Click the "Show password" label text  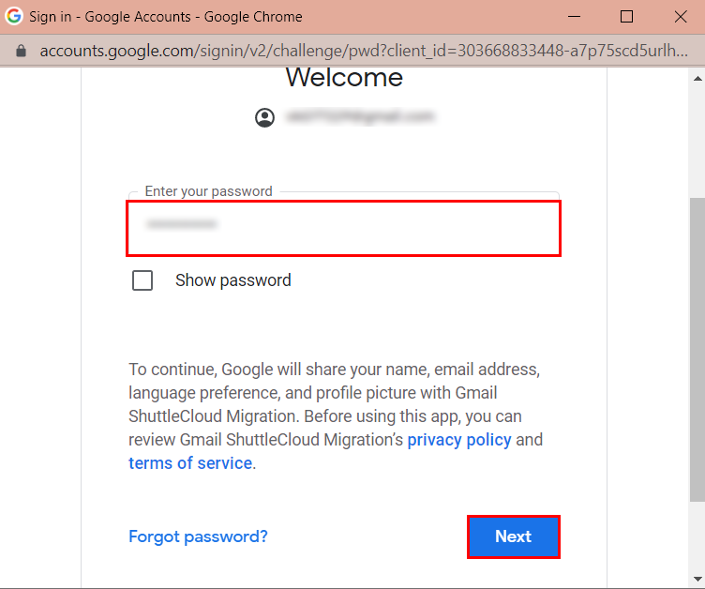[232, 280]
